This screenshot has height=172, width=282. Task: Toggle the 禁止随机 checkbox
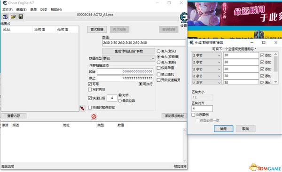pyautogui.click(x=165, y=74)
